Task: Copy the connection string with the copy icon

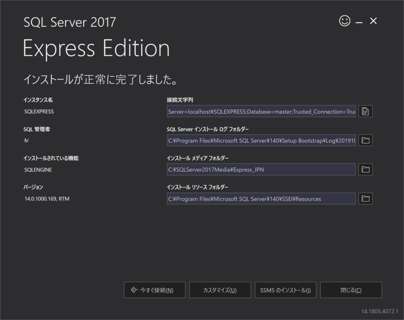Action: click(366, 111)
